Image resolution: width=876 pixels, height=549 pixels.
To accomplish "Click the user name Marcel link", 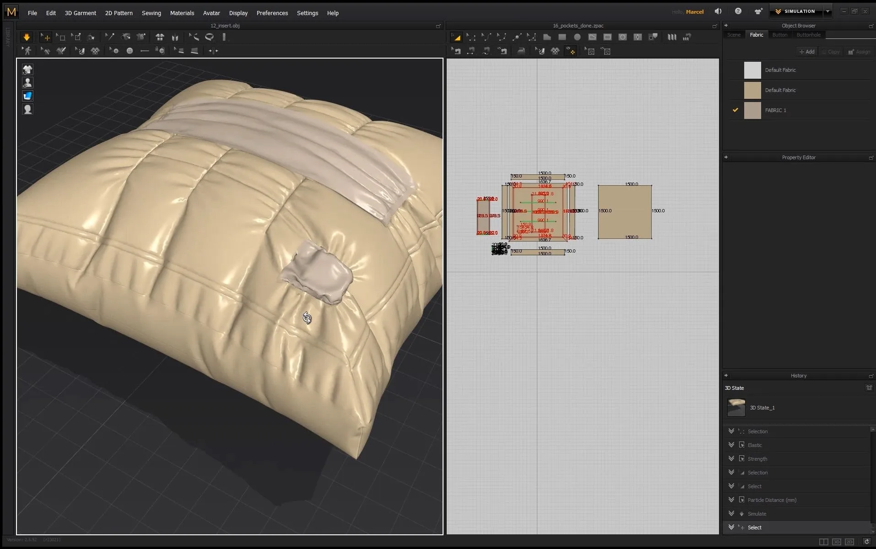I will pos(694,12).
